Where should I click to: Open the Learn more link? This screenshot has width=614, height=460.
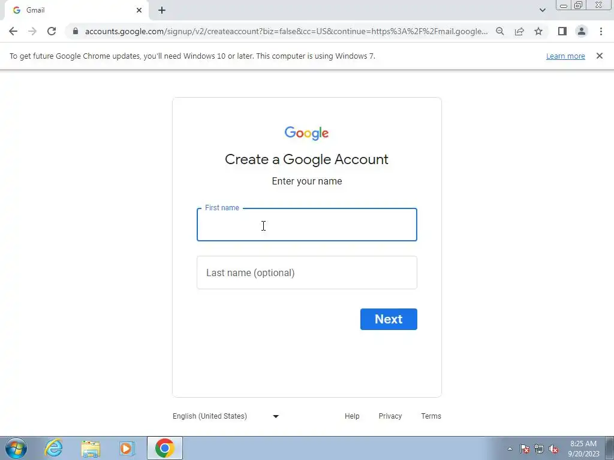coord(565,56)
